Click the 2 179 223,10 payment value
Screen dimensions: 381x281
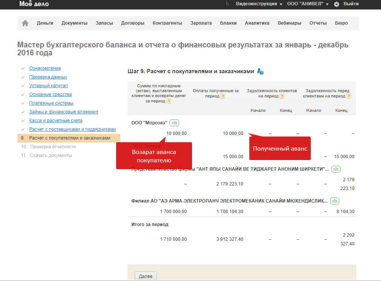point(230,184)
